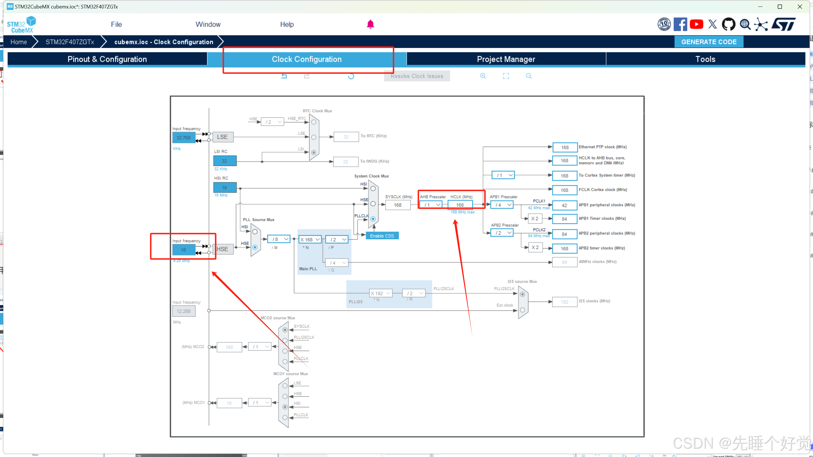Screen dimensions: 813x457
Task: Click the Enable CSS button
Action: coord(382,236)
